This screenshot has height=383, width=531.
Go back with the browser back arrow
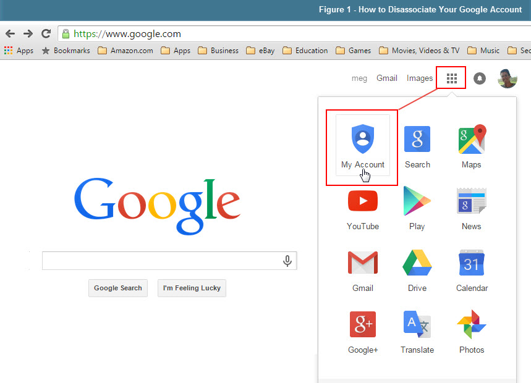[x=10, y=33]
